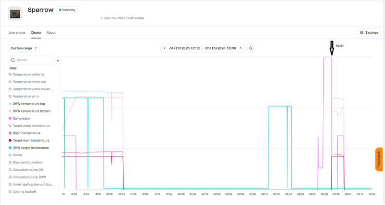Click the Standby status badge
Viewport: 385px width, 205px height.
point(67,10)
